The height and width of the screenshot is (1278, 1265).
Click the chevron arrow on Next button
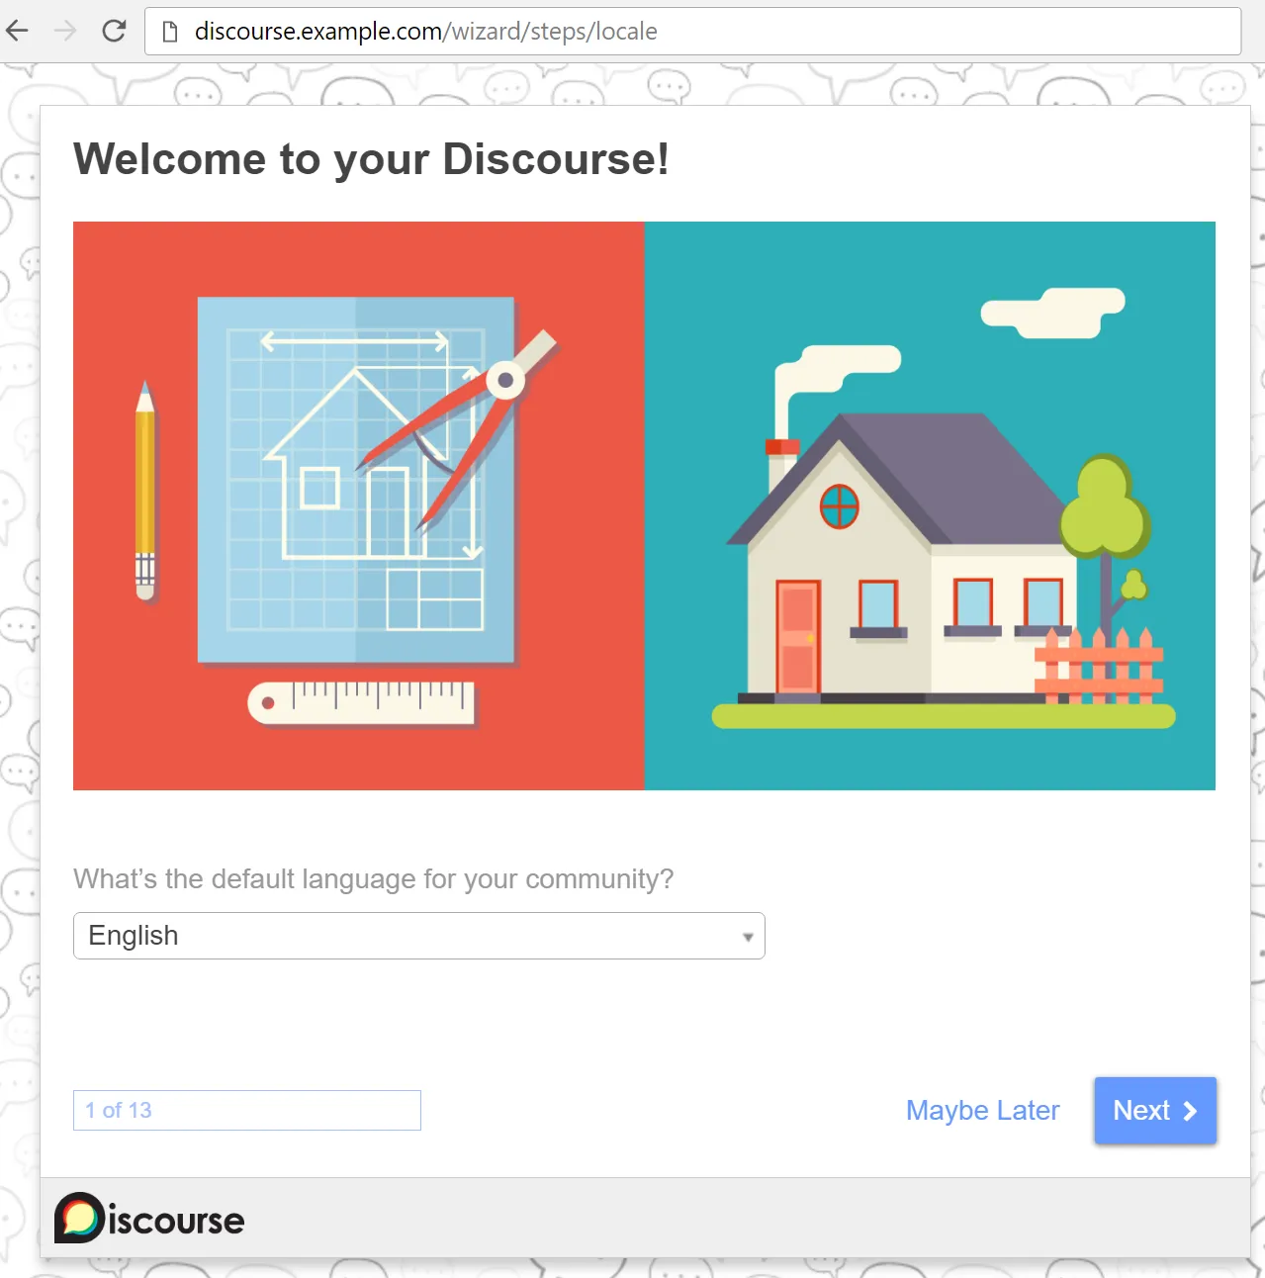(x=1190, y=1111)
